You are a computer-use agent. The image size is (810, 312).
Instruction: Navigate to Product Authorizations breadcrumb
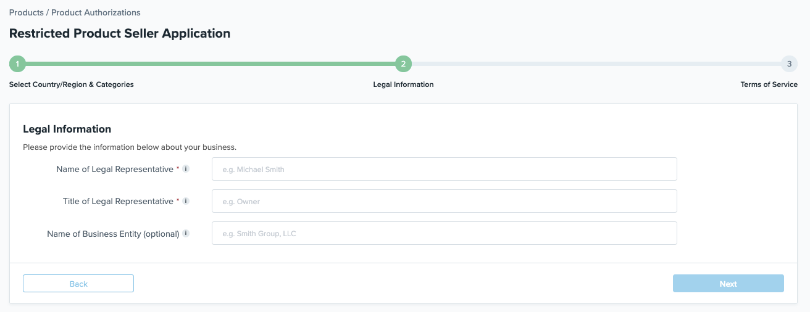coord(96,12)
